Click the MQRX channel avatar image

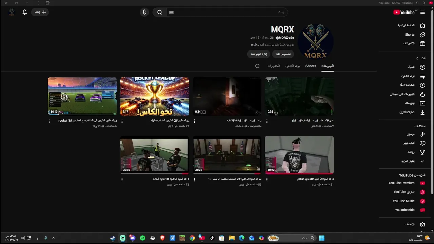[315, 41]
